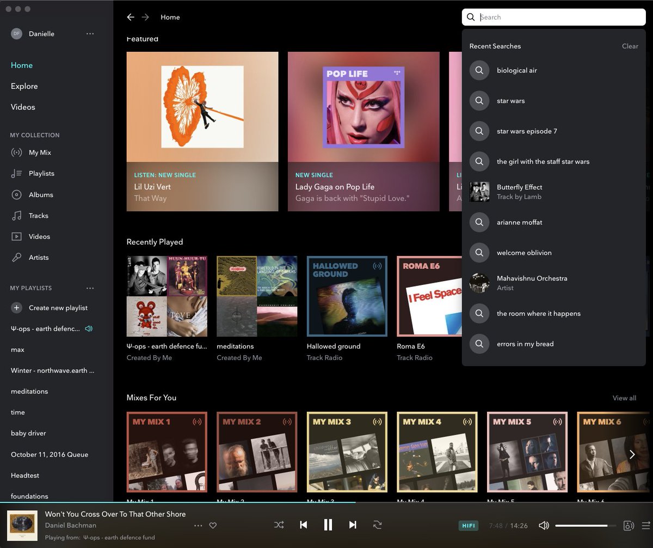The image size is (653, 548).
Task: Select recent search 'welcome oblivion'
Action: click(554, 253)
